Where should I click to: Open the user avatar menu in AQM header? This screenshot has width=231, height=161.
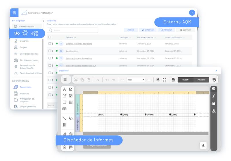pos(192,13)
